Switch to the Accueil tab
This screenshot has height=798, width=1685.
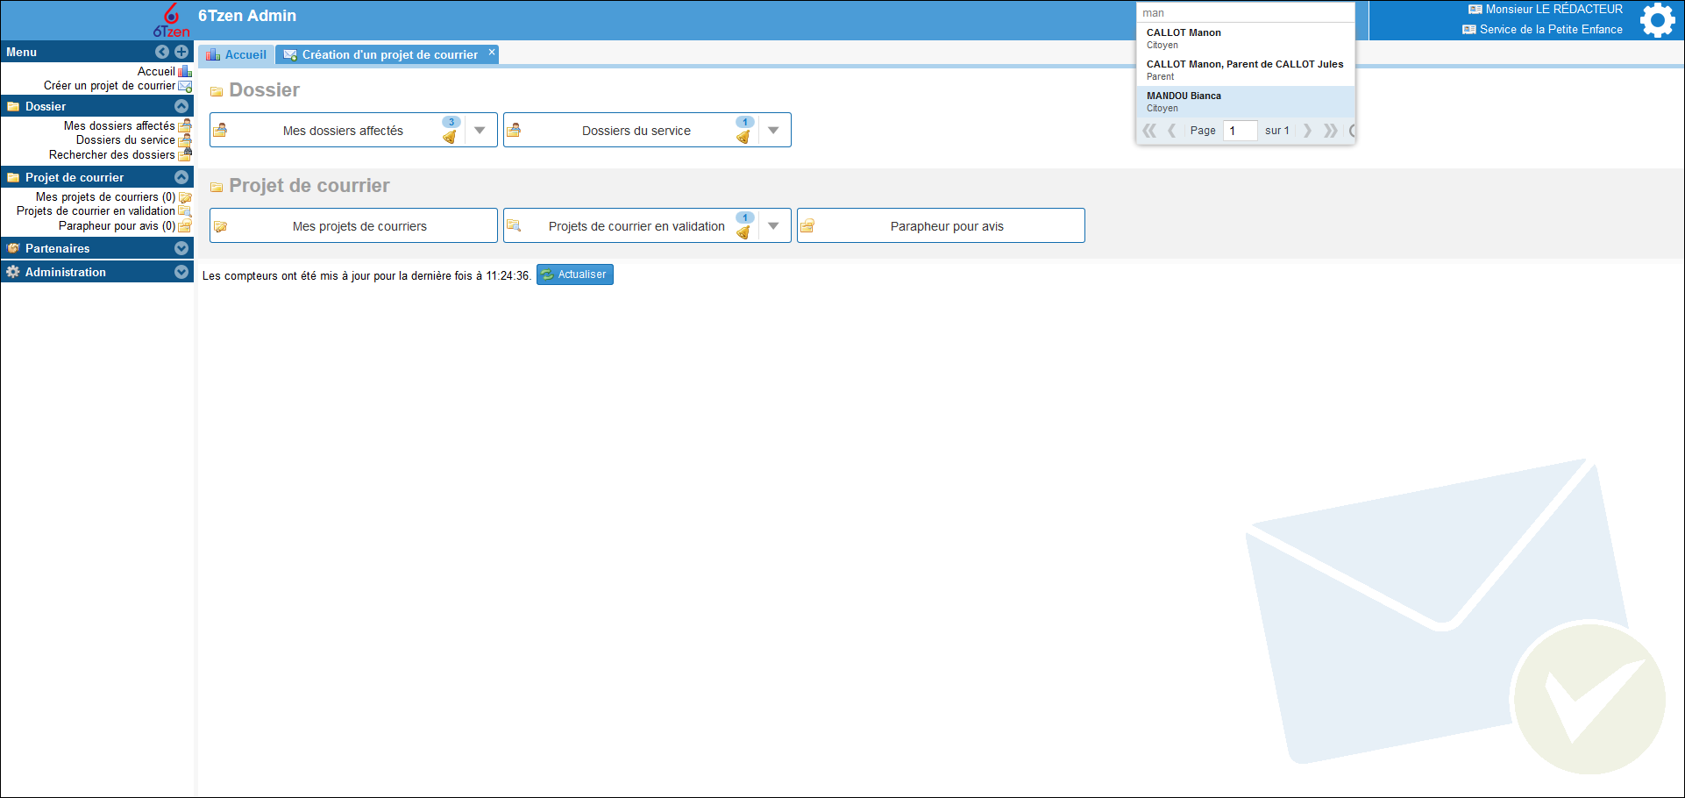237,54
